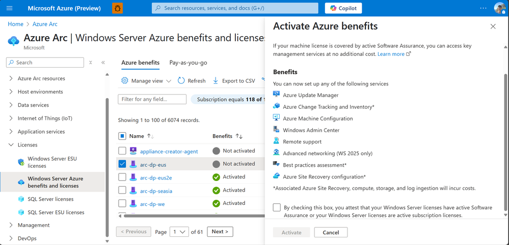This screenshot has width=509, height=245.
Task: Click the Next page button
Action: tap(220, 232)
